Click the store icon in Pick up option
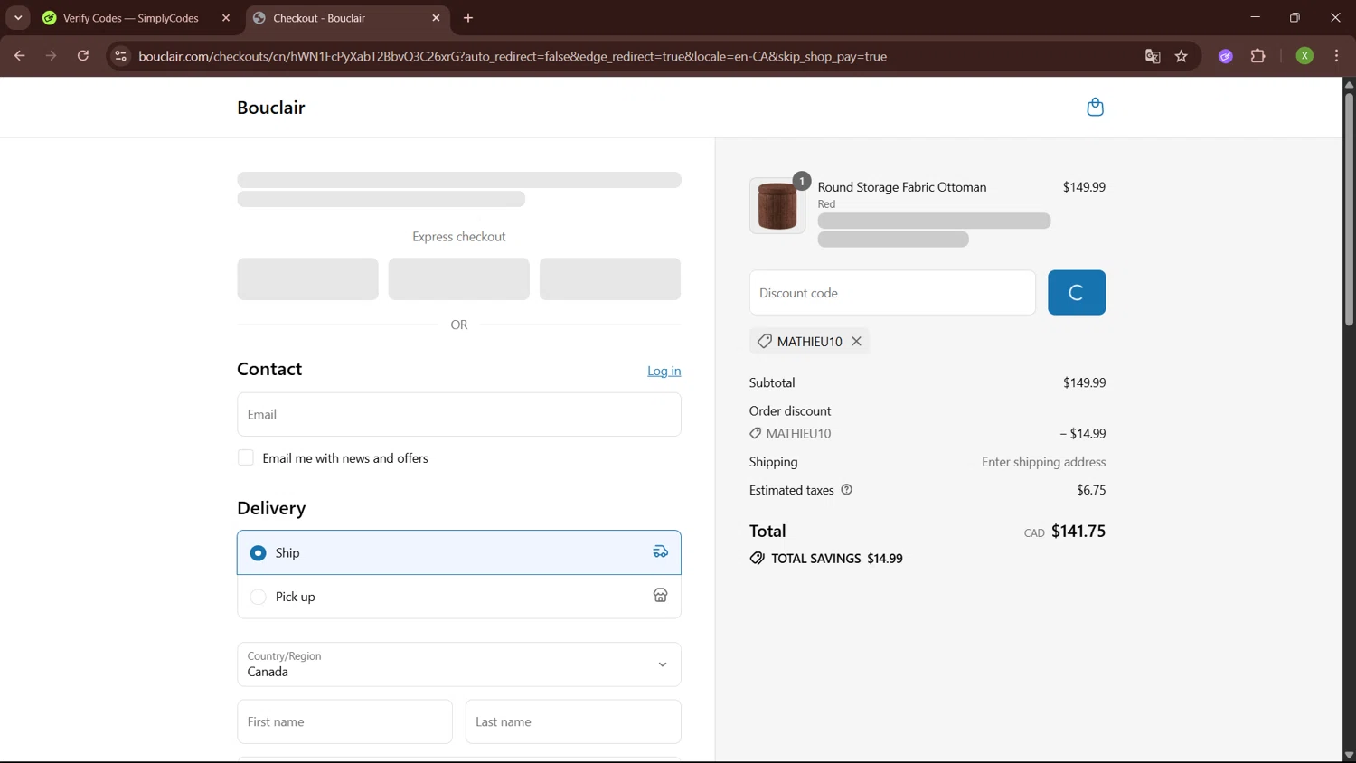 click(x=661, y=595)
